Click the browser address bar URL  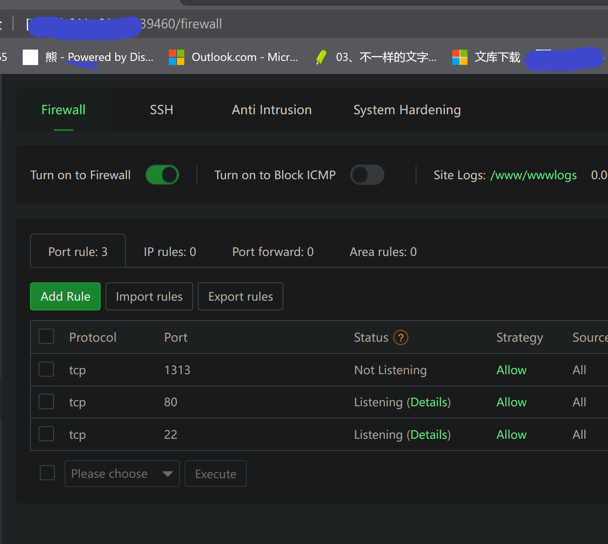pyautogui.click(x=181, y=24)
